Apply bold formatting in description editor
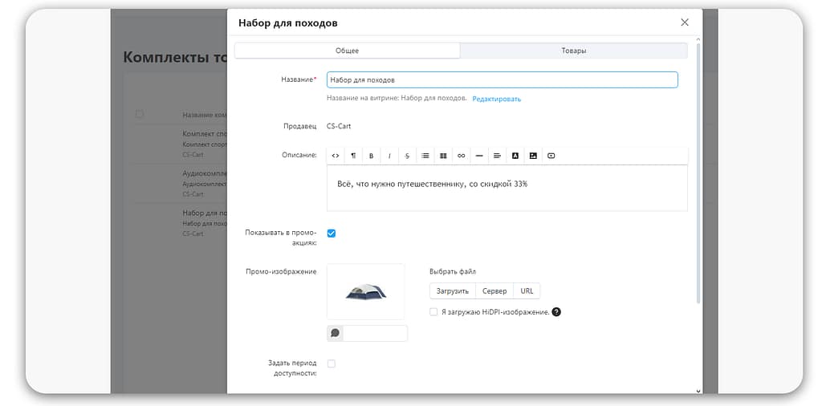 pos(371,156)
